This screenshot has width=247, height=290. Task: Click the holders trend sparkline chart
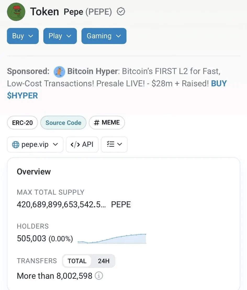point(112,238)
